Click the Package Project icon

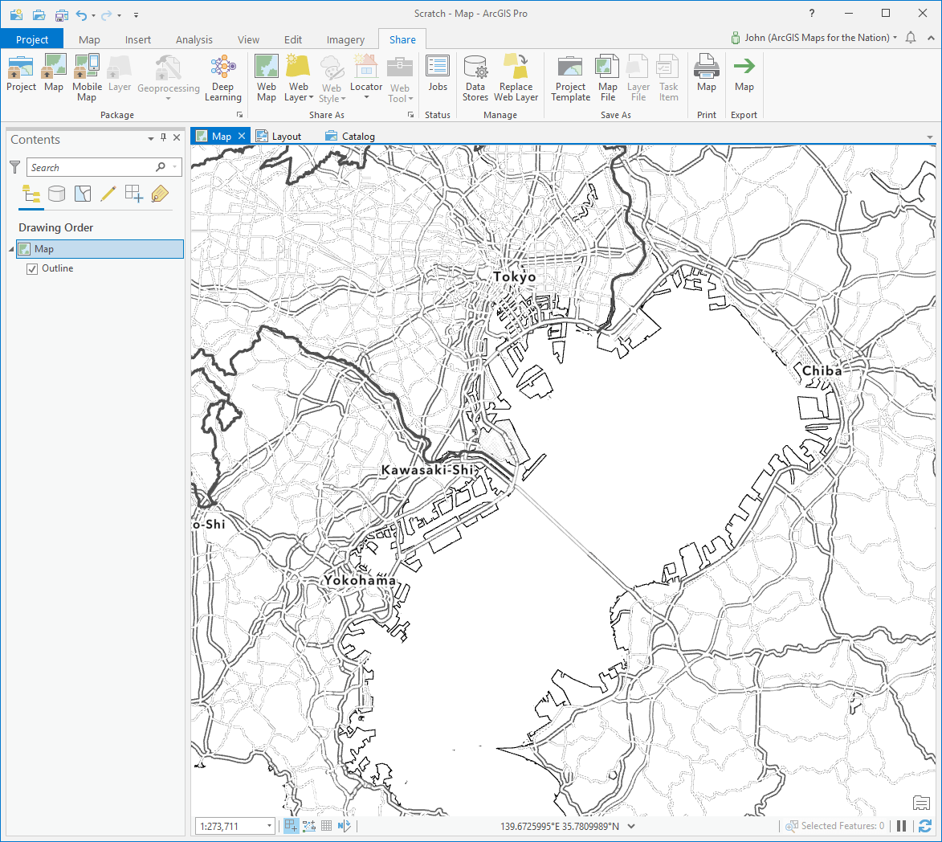21,67
